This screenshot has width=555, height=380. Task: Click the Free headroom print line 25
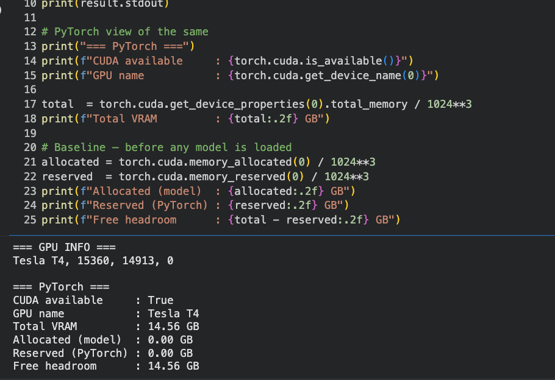[x=221, y=220]
